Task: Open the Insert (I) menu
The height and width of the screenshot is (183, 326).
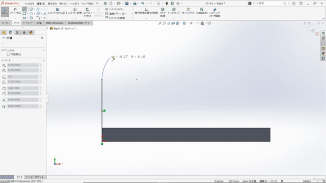Action: (x=63, y=4)
